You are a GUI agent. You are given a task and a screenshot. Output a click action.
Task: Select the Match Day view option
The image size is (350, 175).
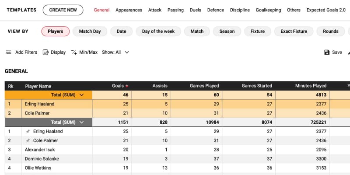pos(90,31)
